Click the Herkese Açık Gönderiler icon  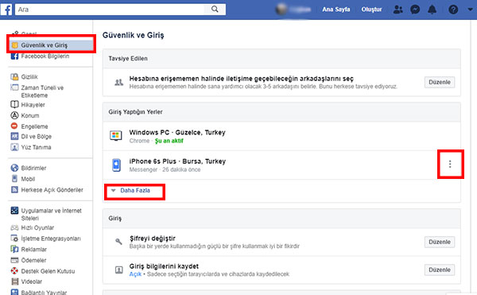(x=14, y=190)
